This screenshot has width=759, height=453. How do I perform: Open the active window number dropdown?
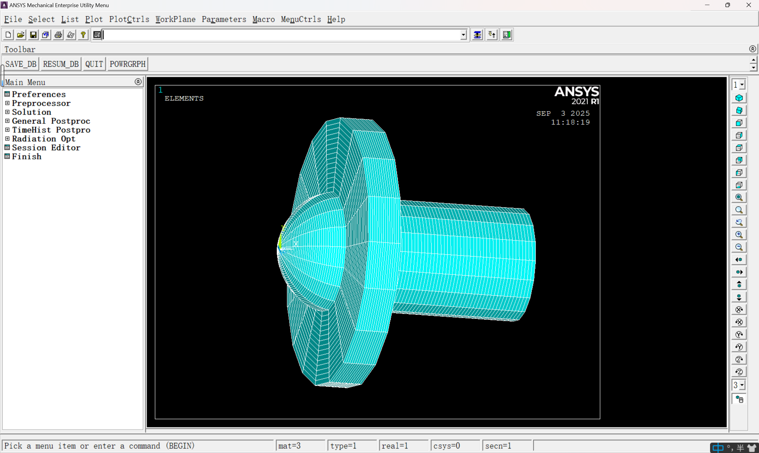[x=742, y=85]
